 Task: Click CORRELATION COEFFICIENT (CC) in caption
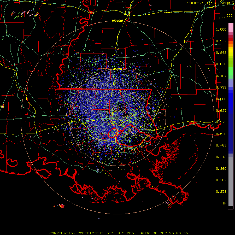(x=82, y=233)
